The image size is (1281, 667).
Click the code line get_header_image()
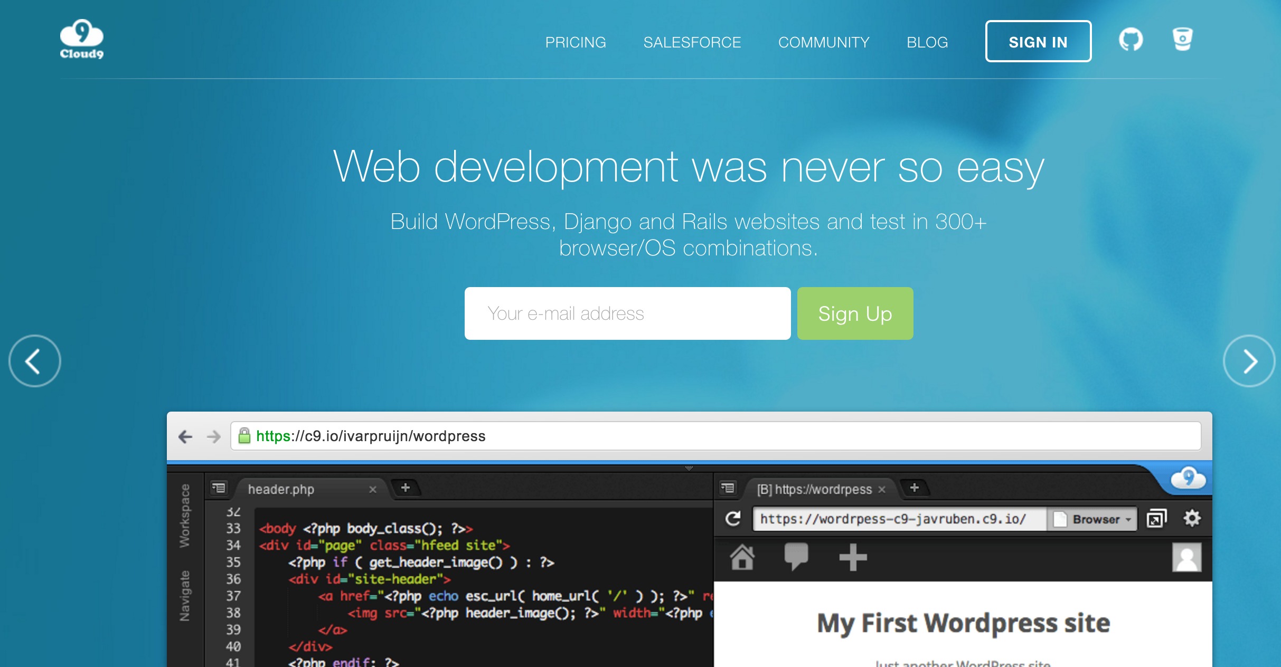[421, 562]
